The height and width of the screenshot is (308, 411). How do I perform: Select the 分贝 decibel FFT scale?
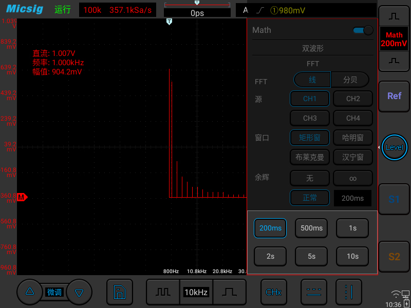350,80
